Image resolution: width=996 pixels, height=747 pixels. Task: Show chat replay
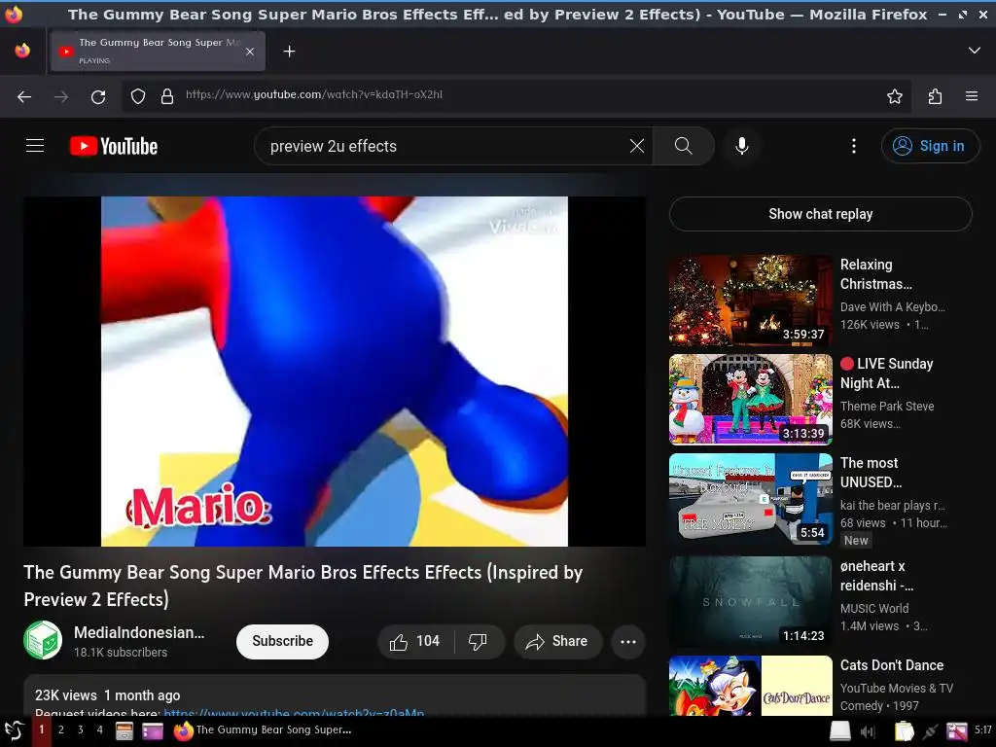click(x=820, y=214)
